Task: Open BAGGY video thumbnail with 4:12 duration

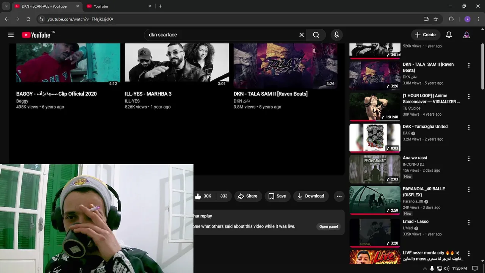Action: coord(68,65)
